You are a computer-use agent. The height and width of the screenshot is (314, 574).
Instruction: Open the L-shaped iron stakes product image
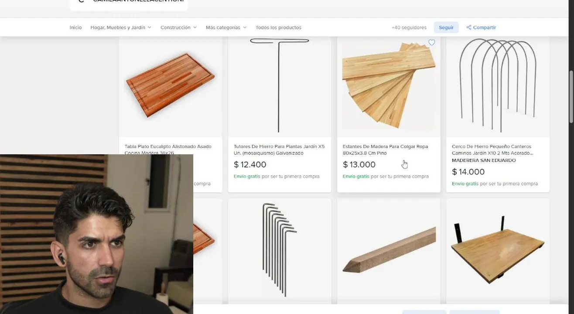pos(280,249)
